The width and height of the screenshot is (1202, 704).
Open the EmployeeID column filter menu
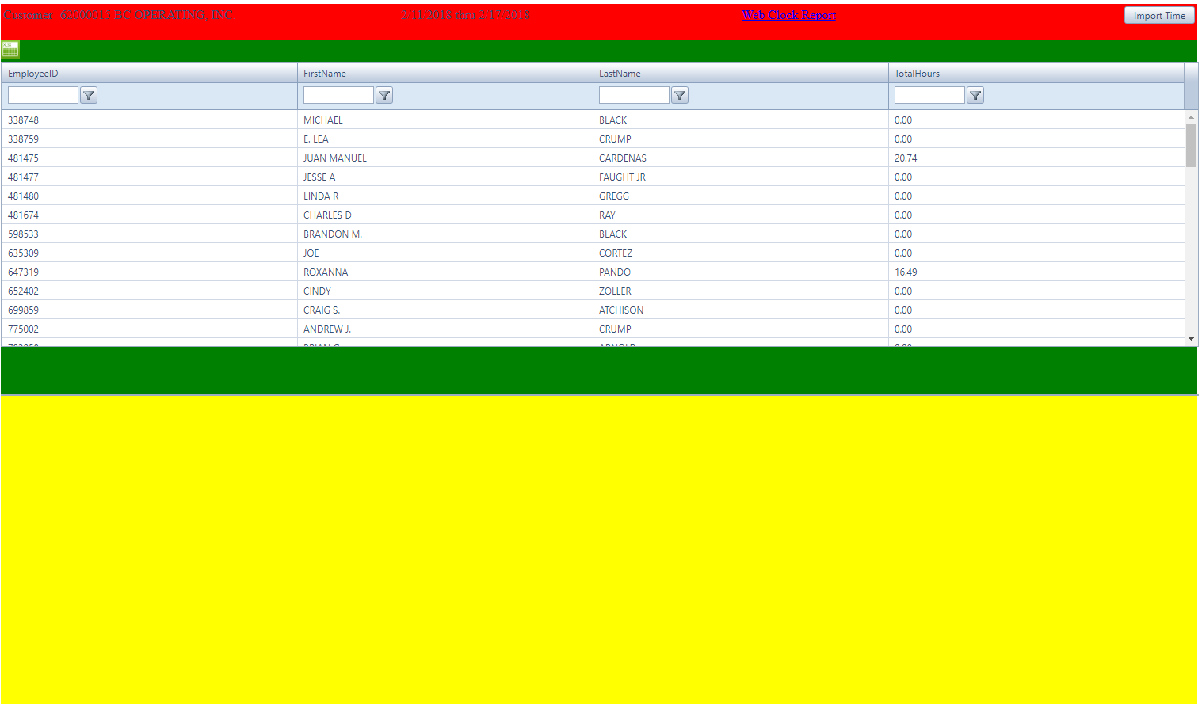click(x=89, y=95)
